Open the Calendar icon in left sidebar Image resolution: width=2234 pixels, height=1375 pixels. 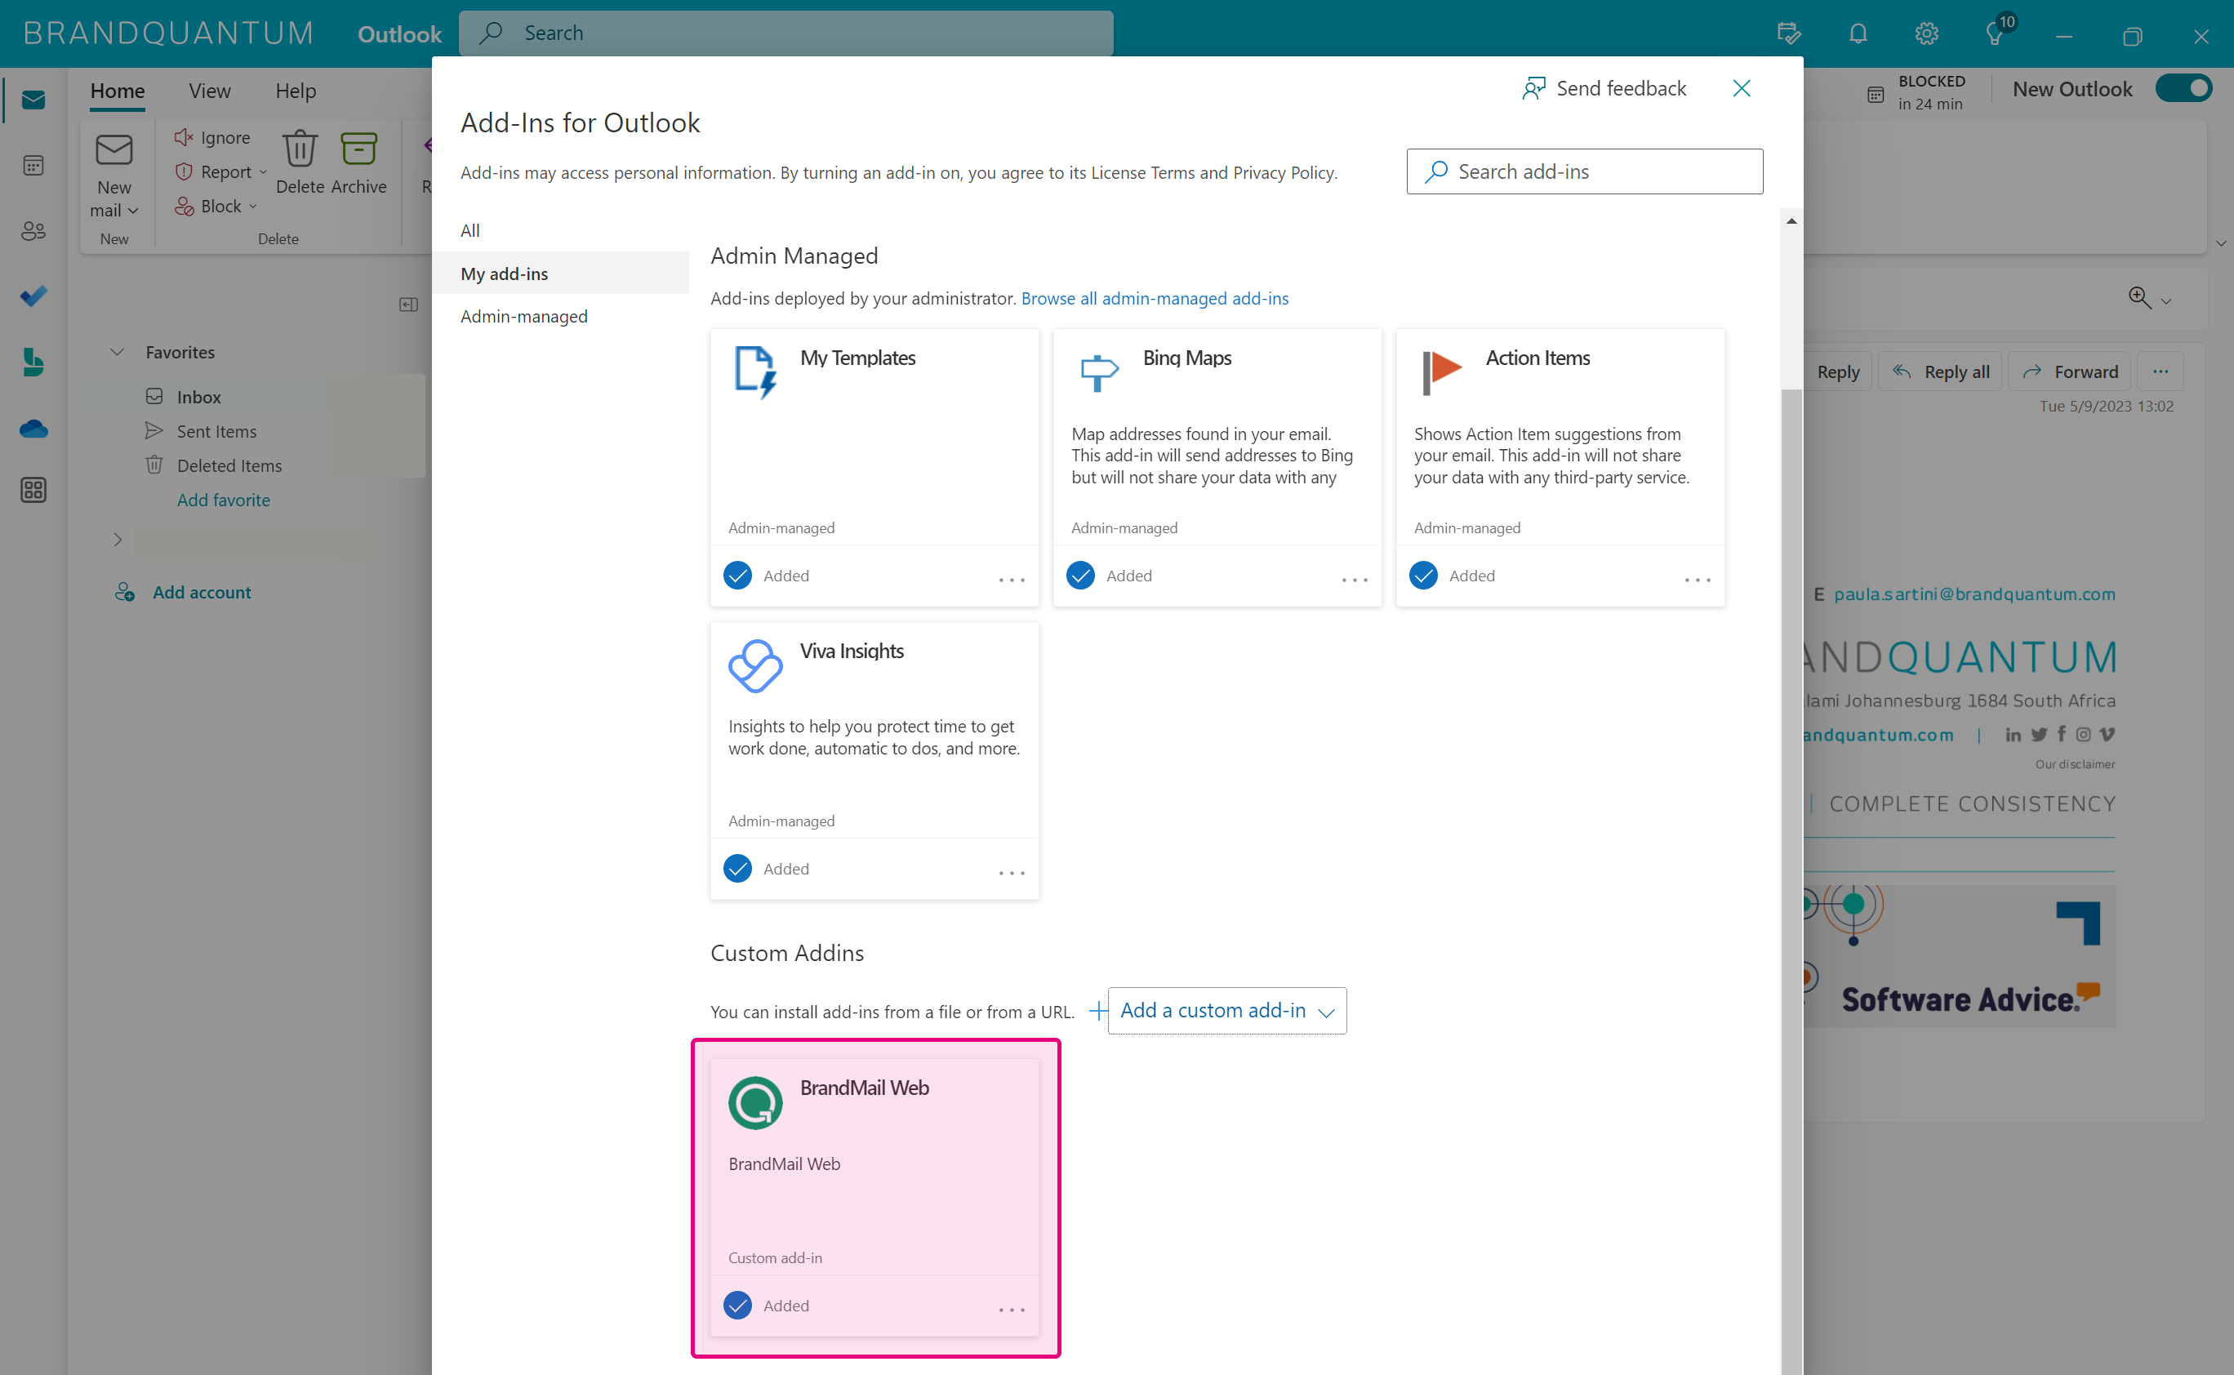click(x=33, y=166)
